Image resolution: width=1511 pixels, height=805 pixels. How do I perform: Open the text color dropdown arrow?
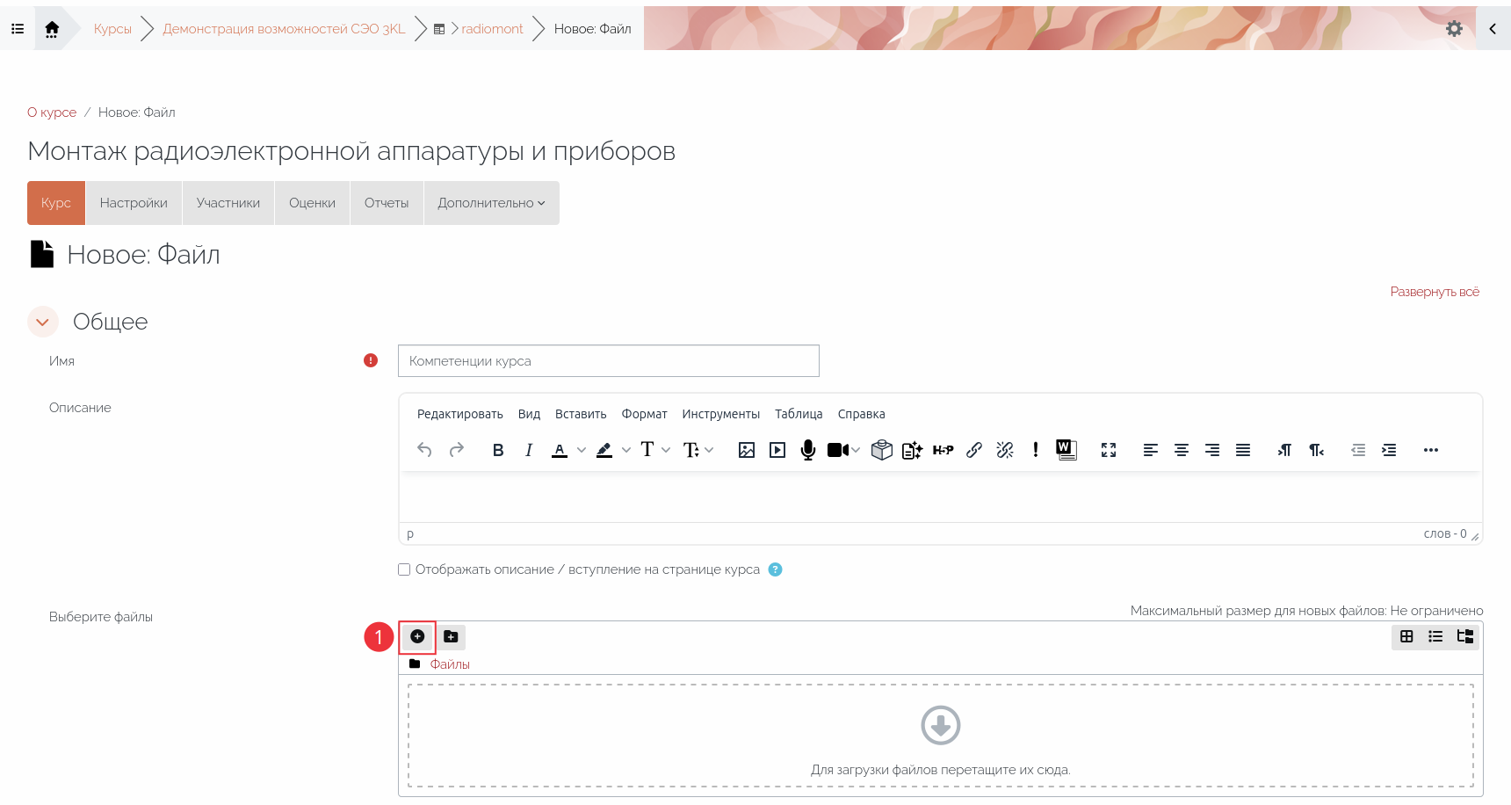[582, 450]
